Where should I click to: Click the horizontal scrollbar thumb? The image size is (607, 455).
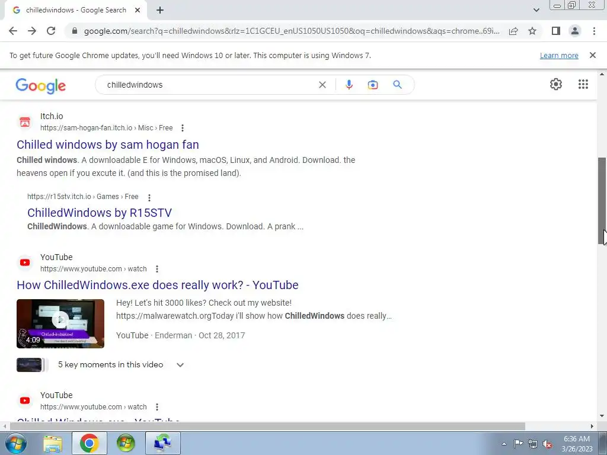267,426
